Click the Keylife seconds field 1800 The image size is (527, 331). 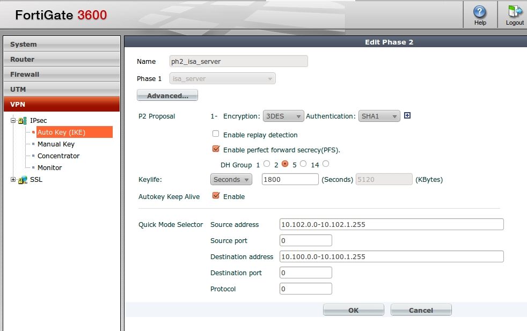coord(290,179)
